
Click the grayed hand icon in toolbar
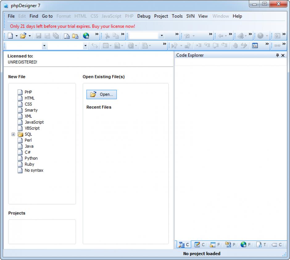(x=235, y=45)
